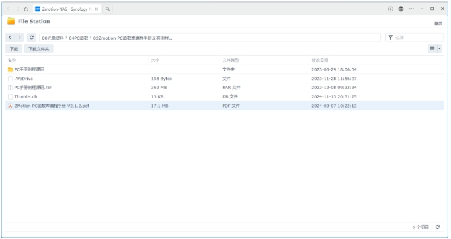Refresh the File Station folder view
451x239 pixels.
pos(32,38)
